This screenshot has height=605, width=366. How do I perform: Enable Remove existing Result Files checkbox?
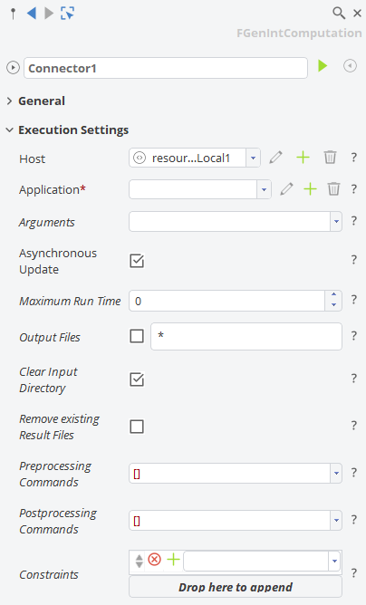point(137,427)
